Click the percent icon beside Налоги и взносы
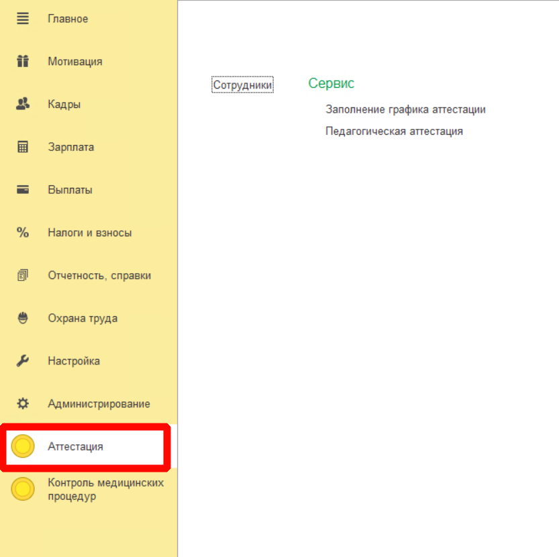Screen dimensions: 559x557 point(23,232)
